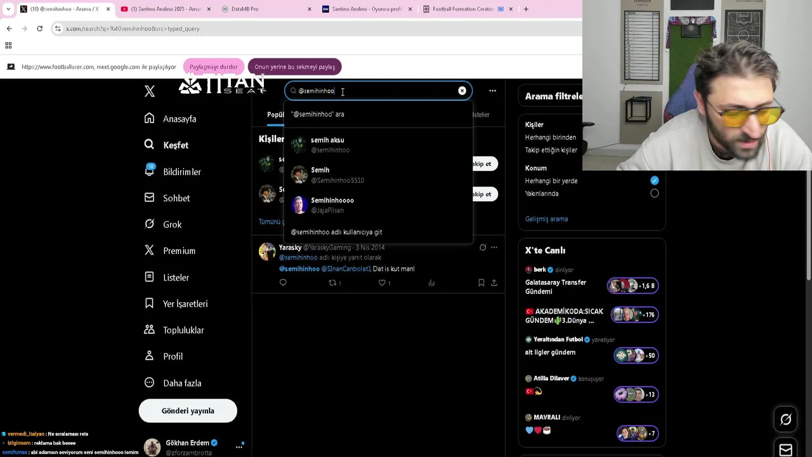
Task: Select semih aksu @semihinhoo suggestion
Action: tap(378, 145)
